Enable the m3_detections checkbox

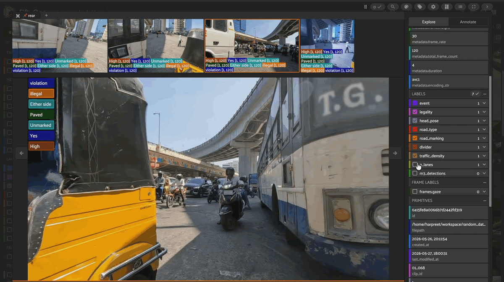point(415,173)
